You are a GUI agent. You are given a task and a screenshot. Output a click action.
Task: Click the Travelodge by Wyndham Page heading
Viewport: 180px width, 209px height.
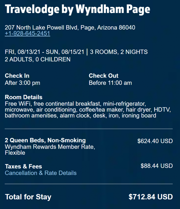(77, 10)
